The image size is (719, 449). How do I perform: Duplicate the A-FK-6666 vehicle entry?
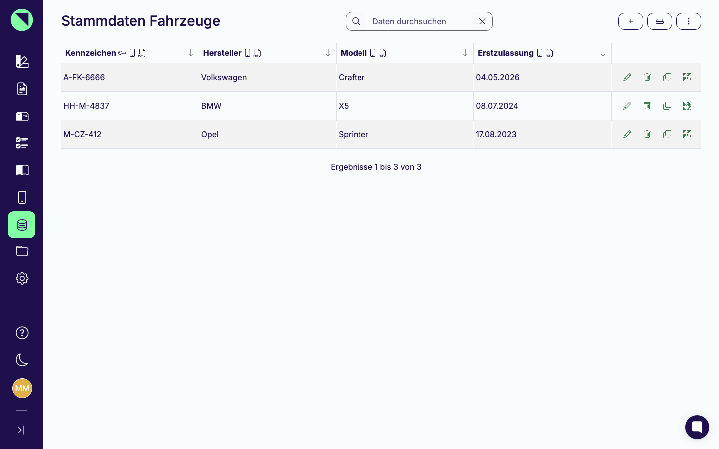pyautogui.click(x=667, y=77)
